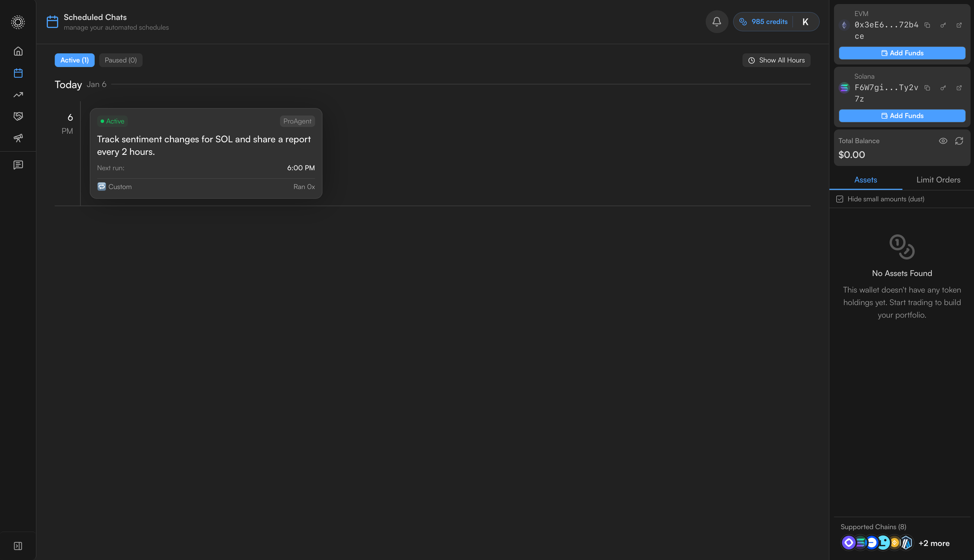The image size is (974, 560).
Task: Click Add Funds for Solana wallet
Action: [902, 116]
